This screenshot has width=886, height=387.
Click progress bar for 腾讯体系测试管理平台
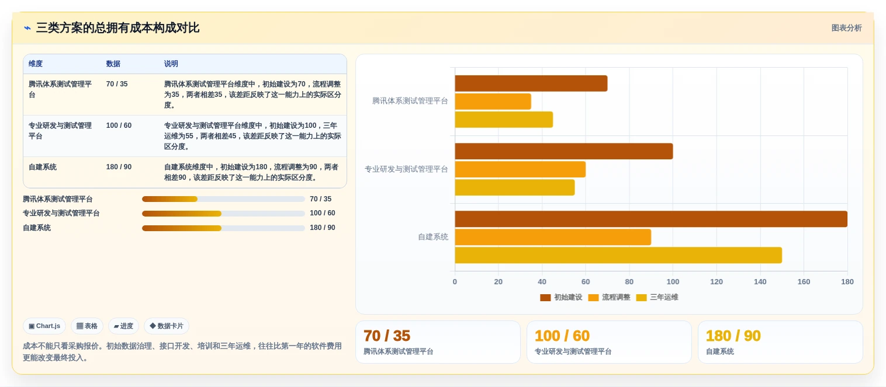click(223, 199)
